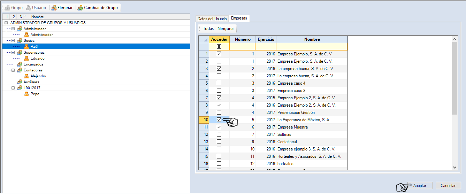This screenshot has width=466, height=194.
Task: Collapse the root ADMINISTRADOR DE GRUPOS tree node
Action: (6, 23)
